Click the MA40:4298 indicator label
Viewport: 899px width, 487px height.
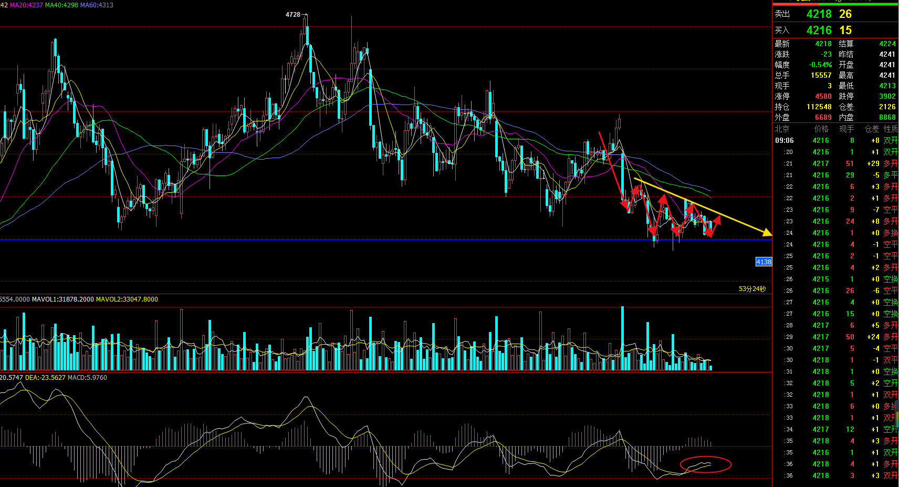click(61, 5)
